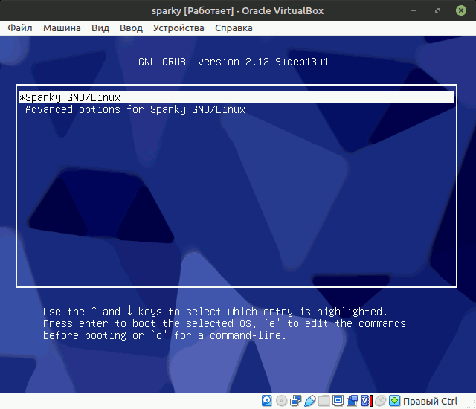
Task: Open the Устройства menu
Action: point(178,28)
